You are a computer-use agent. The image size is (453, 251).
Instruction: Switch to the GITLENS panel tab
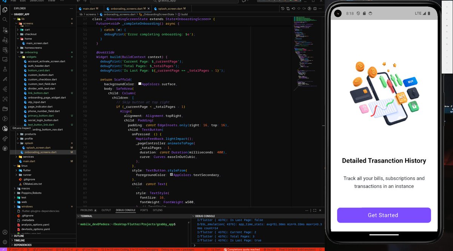pyautogui.click(x=157, y=210)
